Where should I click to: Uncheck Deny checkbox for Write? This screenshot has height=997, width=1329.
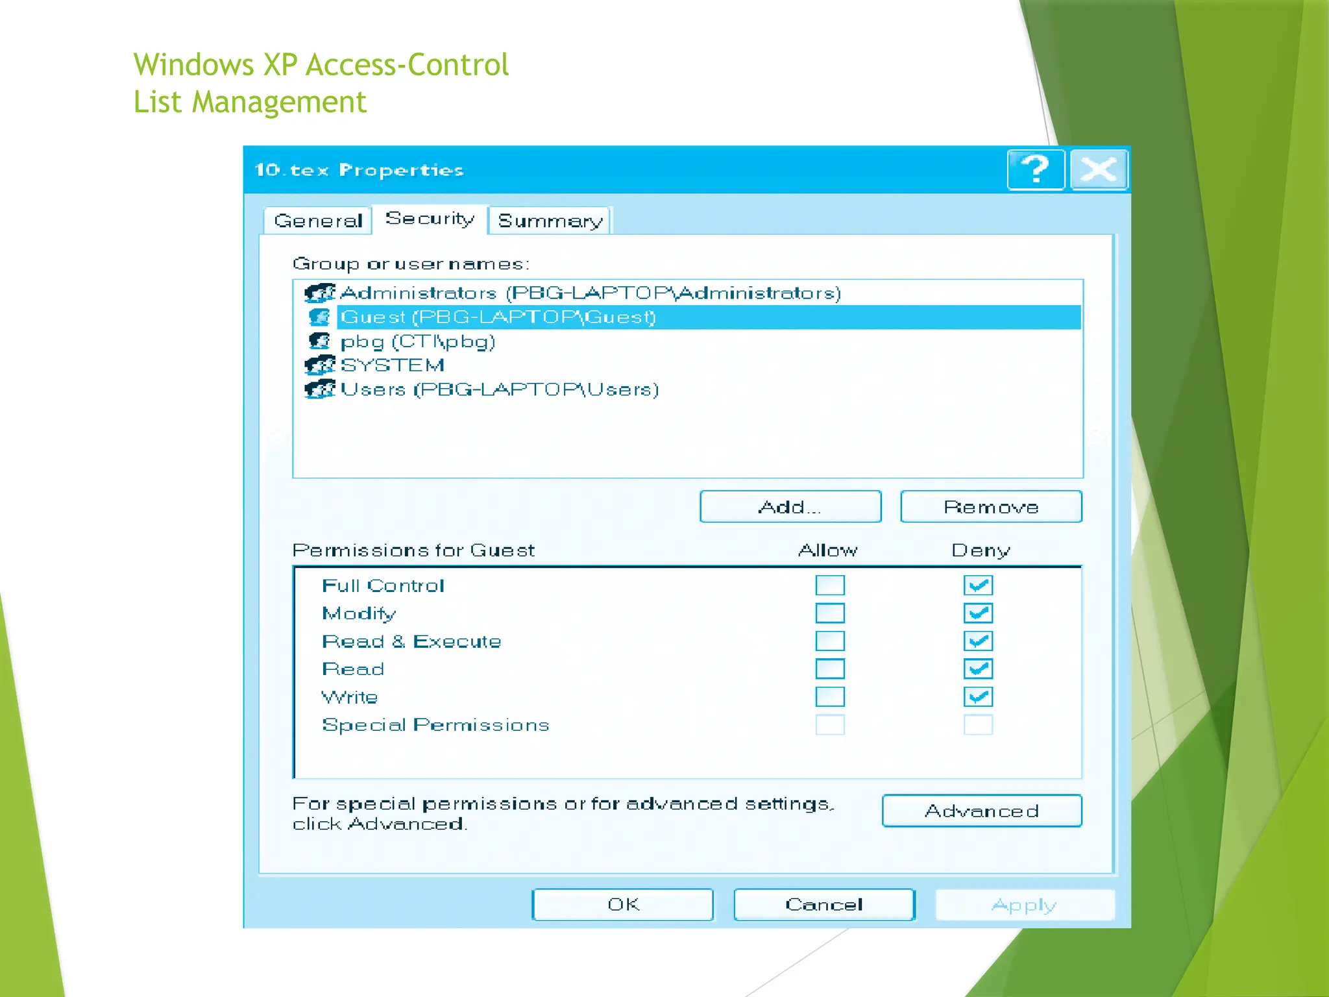click(x=978, y=697)
